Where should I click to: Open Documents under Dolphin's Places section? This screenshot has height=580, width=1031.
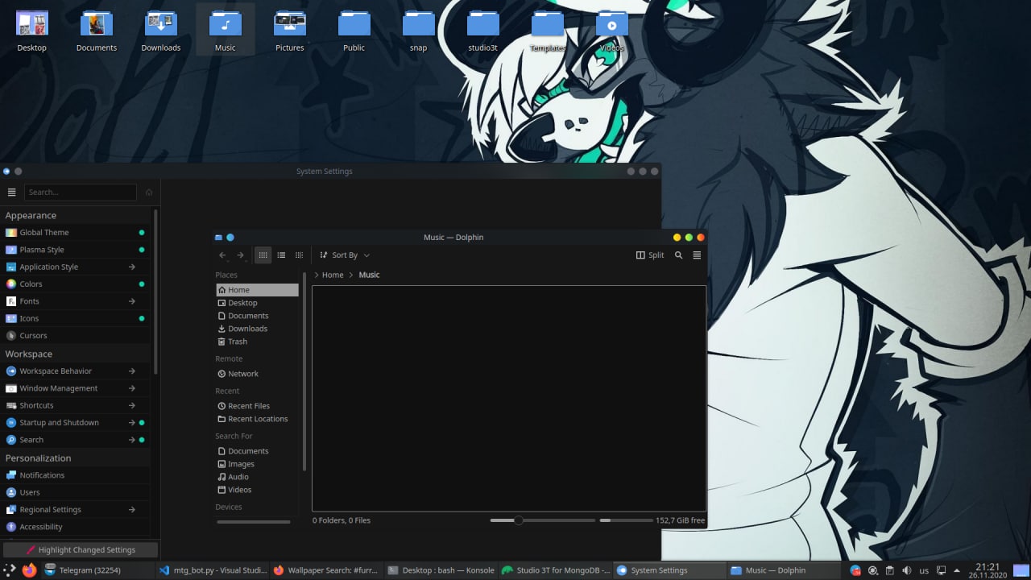point(257,316)
